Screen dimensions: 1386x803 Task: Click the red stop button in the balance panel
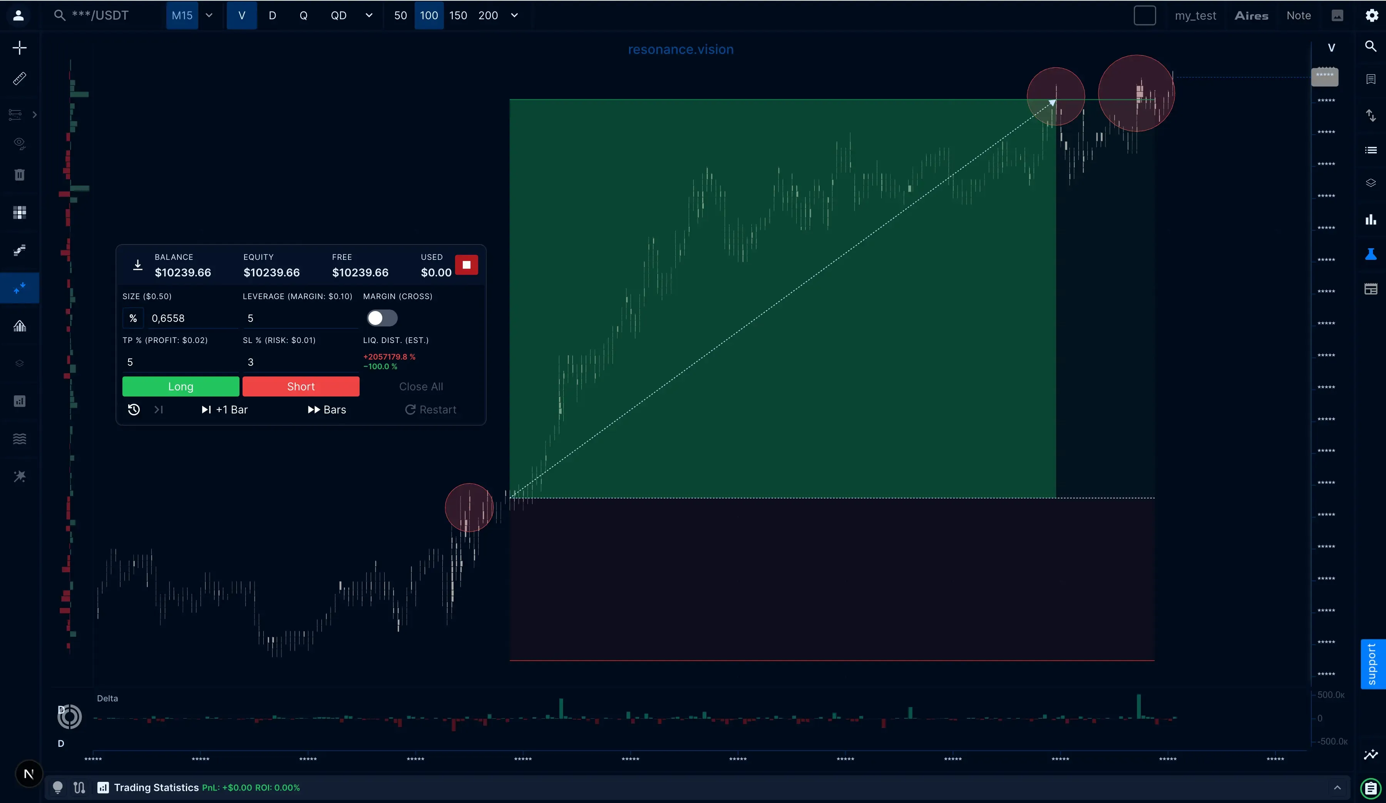(466, 264)
